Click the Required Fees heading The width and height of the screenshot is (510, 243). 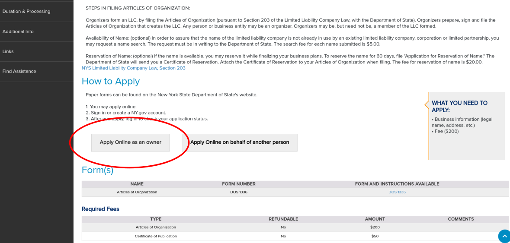pos(100,209)
